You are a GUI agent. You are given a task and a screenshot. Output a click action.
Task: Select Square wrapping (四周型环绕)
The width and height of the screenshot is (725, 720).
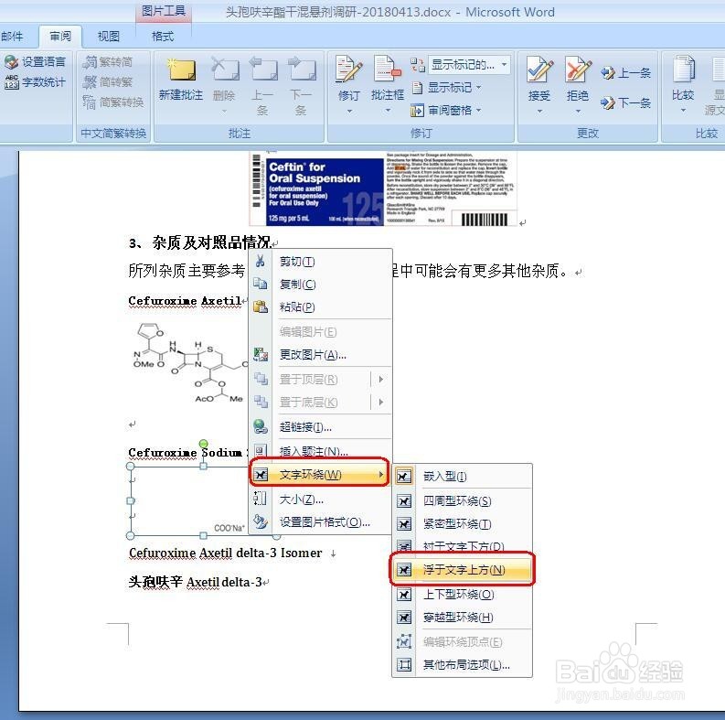point(463,500)
